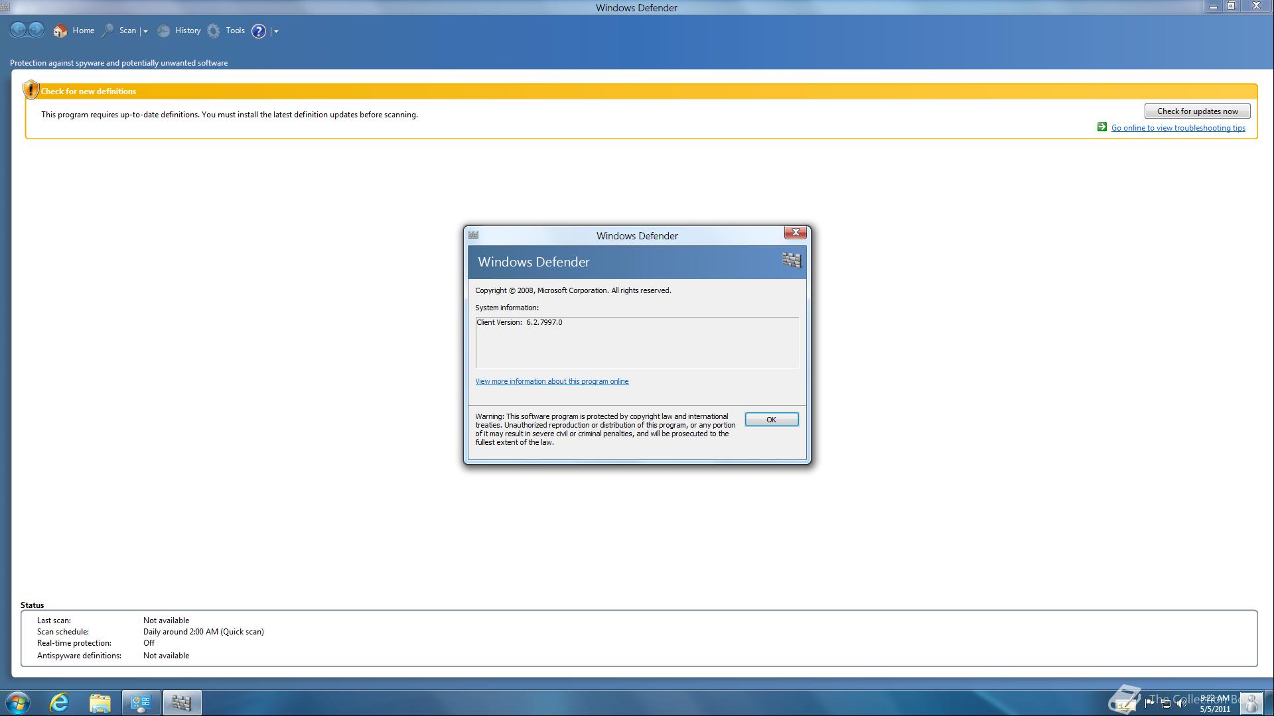Open the Windows Start orb
The width and height of the screenshot is (1274, 716).
point(18,703)
